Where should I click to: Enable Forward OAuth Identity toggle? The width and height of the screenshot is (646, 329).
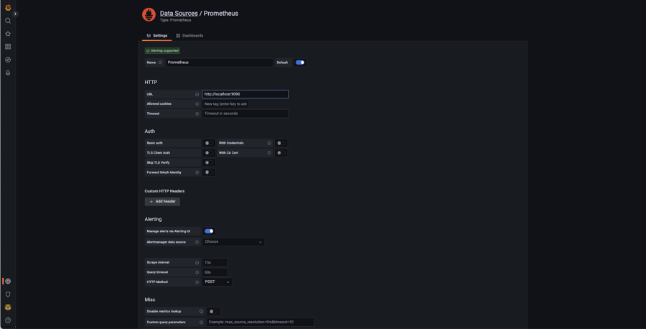(x=209, y=172)
